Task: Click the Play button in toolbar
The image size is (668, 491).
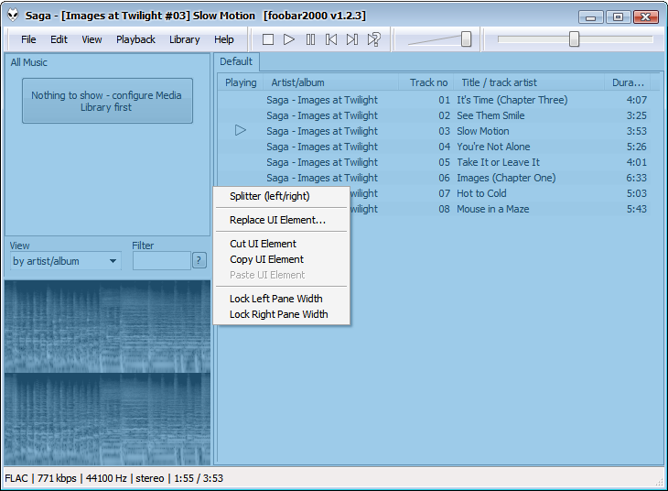Action: tap(289, 39)
